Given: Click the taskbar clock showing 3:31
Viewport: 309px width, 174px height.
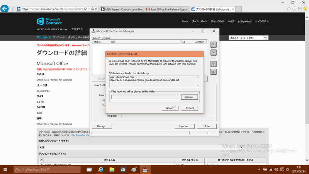Looking at the screenshot, I should click(299, 167).
